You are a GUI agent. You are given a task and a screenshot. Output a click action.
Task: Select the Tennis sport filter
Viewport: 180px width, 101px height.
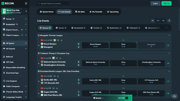coord(61,28)
